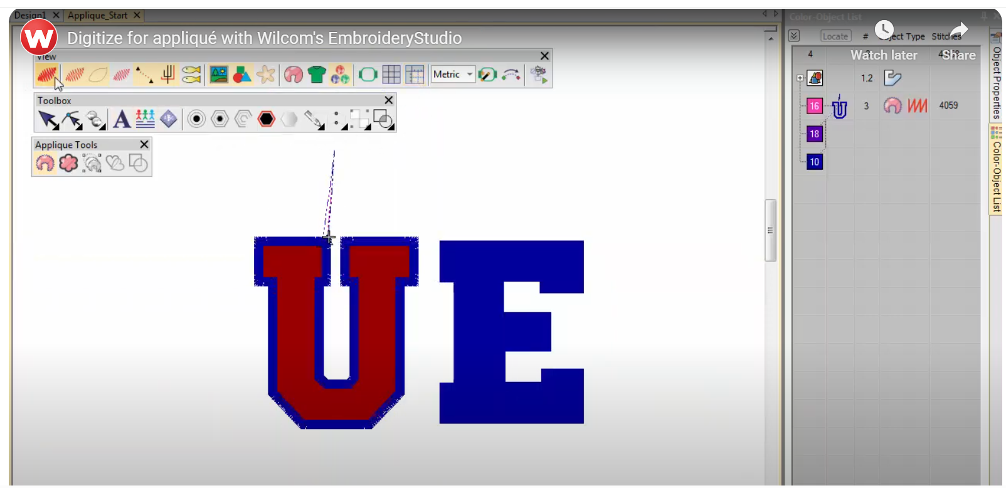Screen dimensions: 1006x488
Task: Toggle Show Function symbols trident icon
Action: 167,75
